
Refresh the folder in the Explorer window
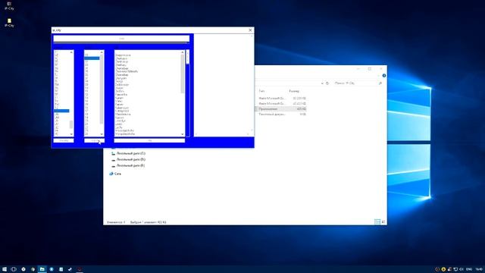pyautogui.click(x=327, y=83)
